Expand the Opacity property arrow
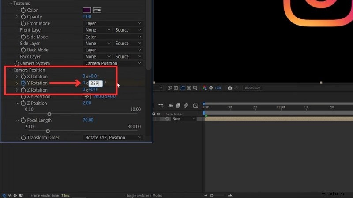This screenshot has width=353, height=198. tap(17, 17)
